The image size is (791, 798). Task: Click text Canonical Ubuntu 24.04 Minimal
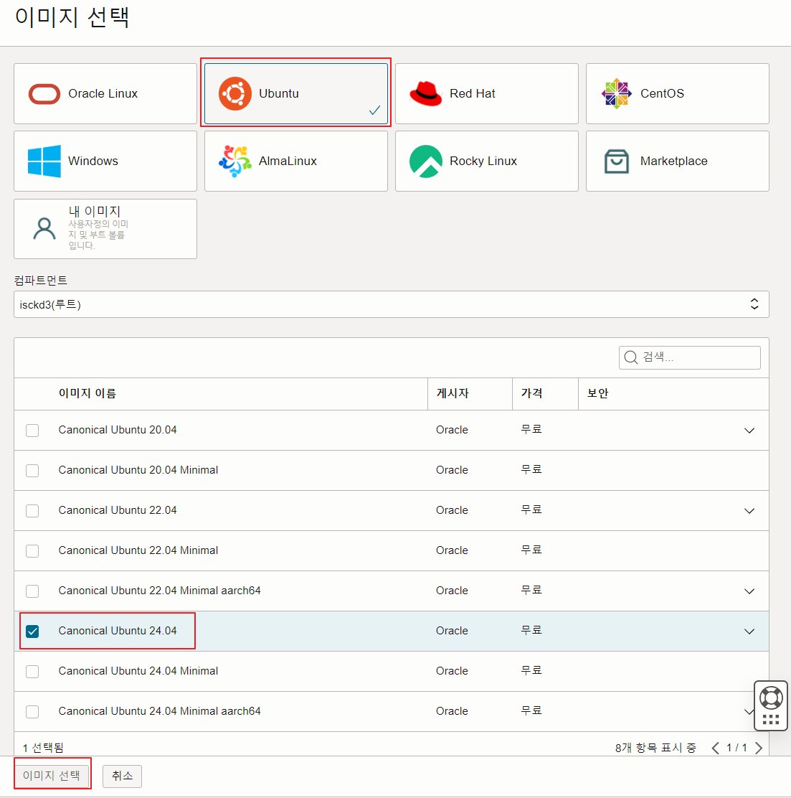click(x=138, y=671)
